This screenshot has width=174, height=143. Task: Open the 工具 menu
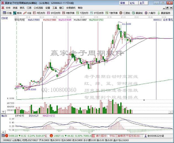click(x=55, y=8)
